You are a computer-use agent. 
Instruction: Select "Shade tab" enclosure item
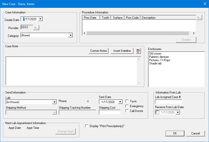click(155, 63)
